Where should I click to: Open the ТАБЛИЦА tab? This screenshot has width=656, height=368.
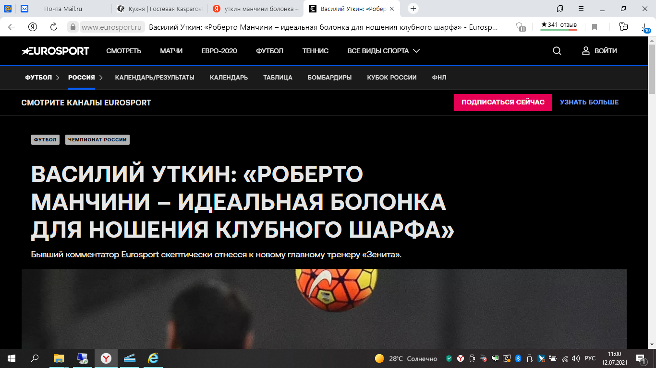278,77
